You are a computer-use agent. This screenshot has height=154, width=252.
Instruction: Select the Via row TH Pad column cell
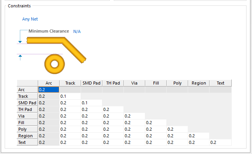click(113, 116)
